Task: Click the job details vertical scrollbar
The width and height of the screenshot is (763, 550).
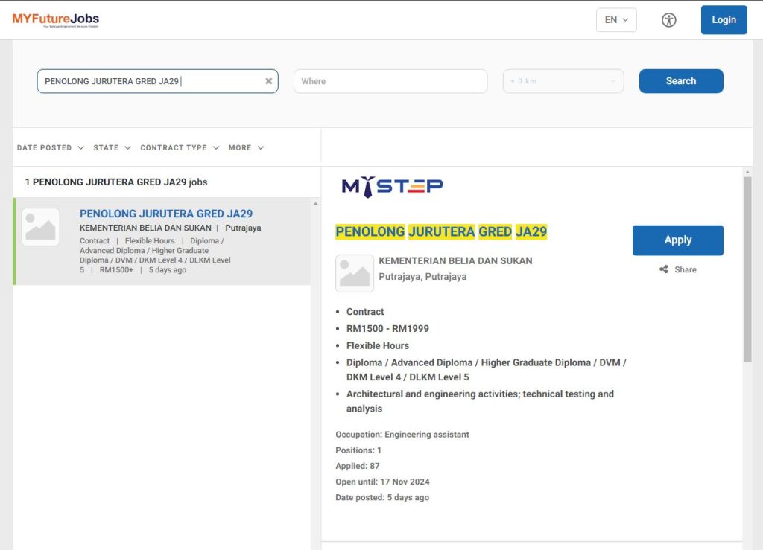Action: point(747,268)
